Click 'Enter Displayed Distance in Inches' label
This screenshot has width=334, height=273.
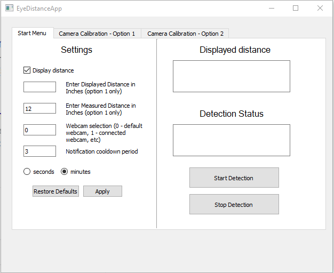pos(100,88)
